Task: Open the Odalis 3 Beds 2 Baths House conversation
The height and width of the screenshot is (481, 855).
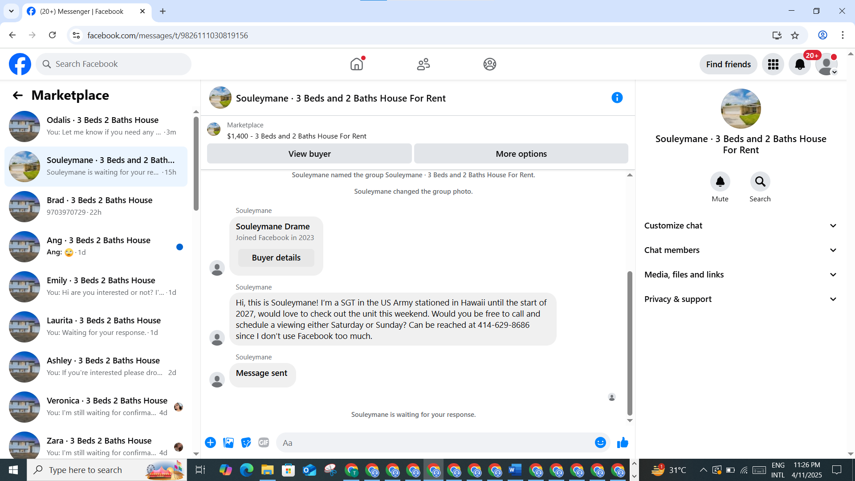Action: (96, 126)
